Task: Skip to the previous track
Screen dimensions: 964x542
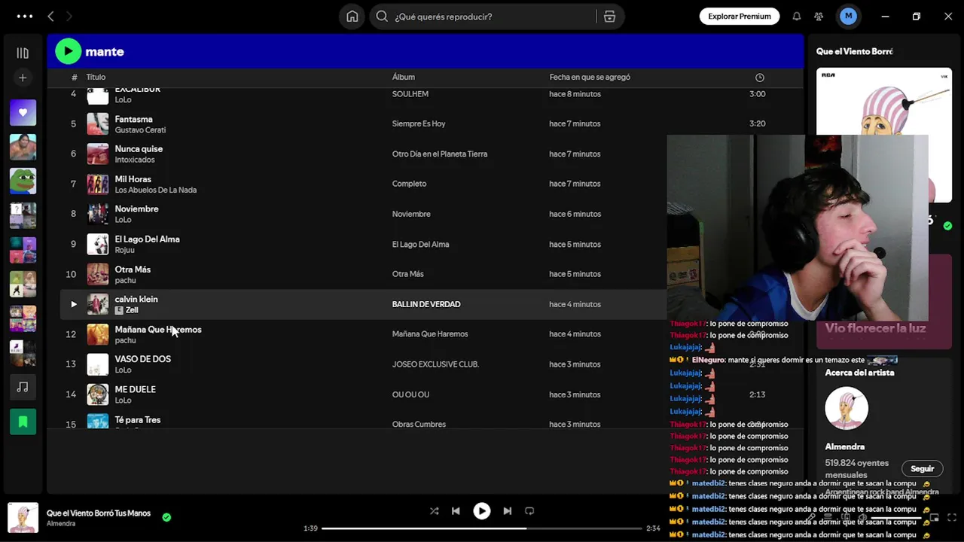Action: pos(456,511)
